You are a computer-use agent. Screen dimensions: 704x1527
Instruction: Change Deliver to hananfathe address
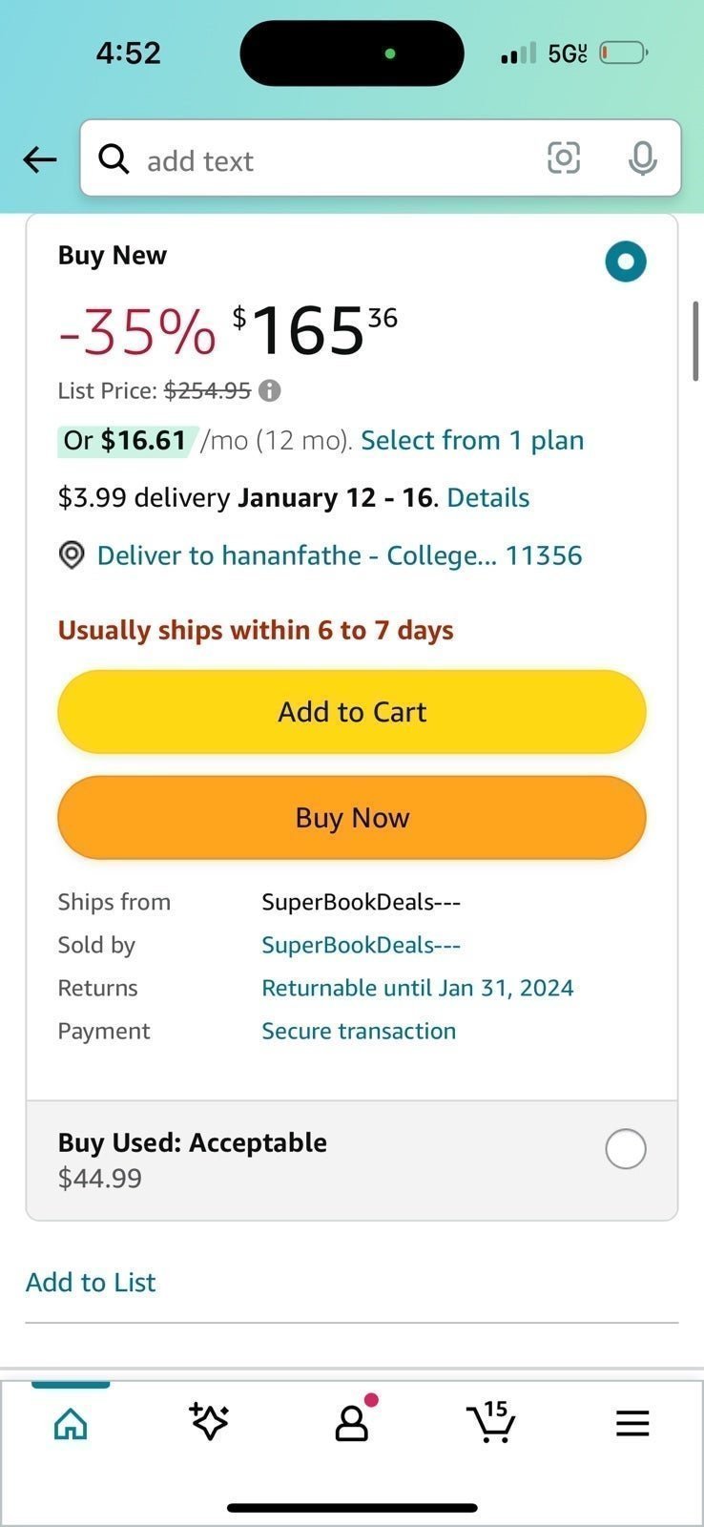tap(340, 555)
